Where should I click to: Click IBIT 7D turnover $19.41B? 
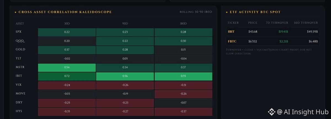coord(283,32)
